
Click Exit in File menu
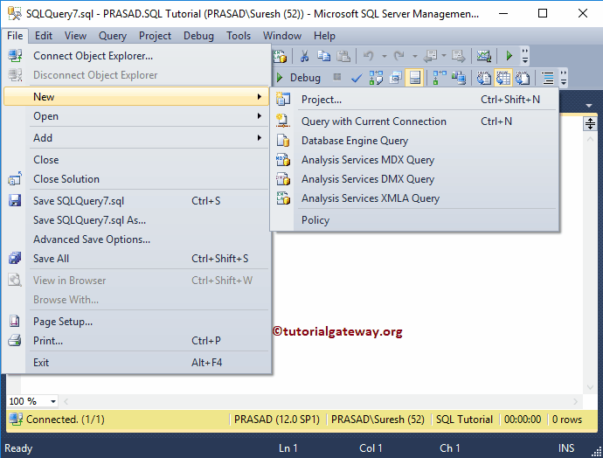(x=136, y=363)
